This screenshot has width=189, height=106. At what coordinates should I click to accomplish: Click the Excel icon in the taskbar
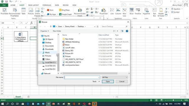[48, 104]
